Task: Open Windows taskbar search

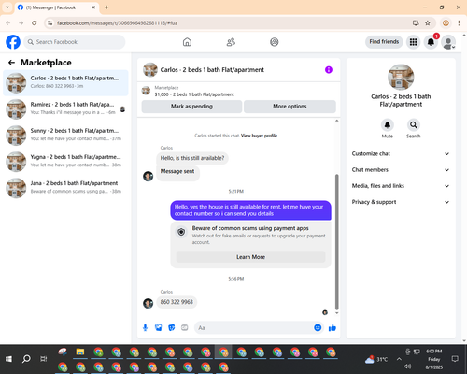Action: coord(26,359)
